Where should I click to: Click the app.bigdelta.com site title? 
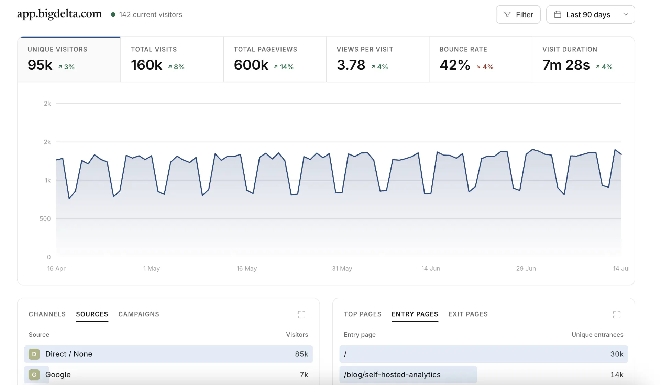tap(59, 14)
